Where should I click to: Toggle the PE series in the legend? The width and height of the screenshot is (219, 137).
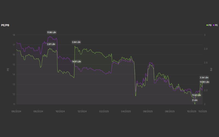[216, 25]
